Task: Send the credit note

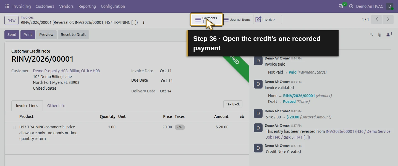Action: click(x=12, y=35)
